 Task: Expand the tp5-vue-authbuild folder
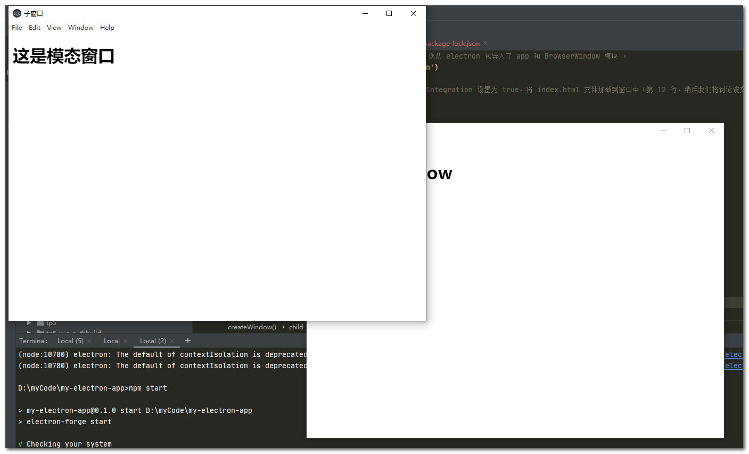[30, 331]
